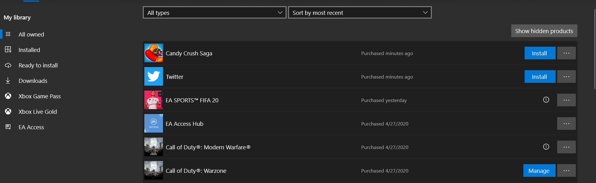Select All owned in My library

click(x=31, y=34)
